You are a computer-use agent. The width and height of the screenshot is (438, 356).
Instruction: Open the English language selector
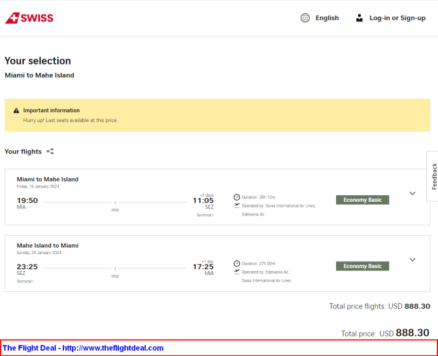[327, 18]
